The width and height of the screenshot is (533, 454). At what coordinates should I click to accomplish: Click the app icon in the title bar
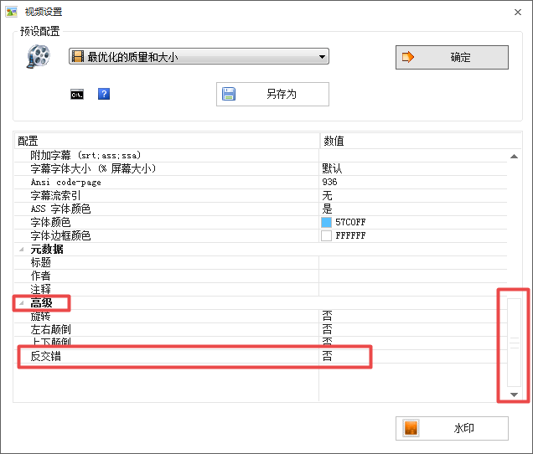point(12,12)
